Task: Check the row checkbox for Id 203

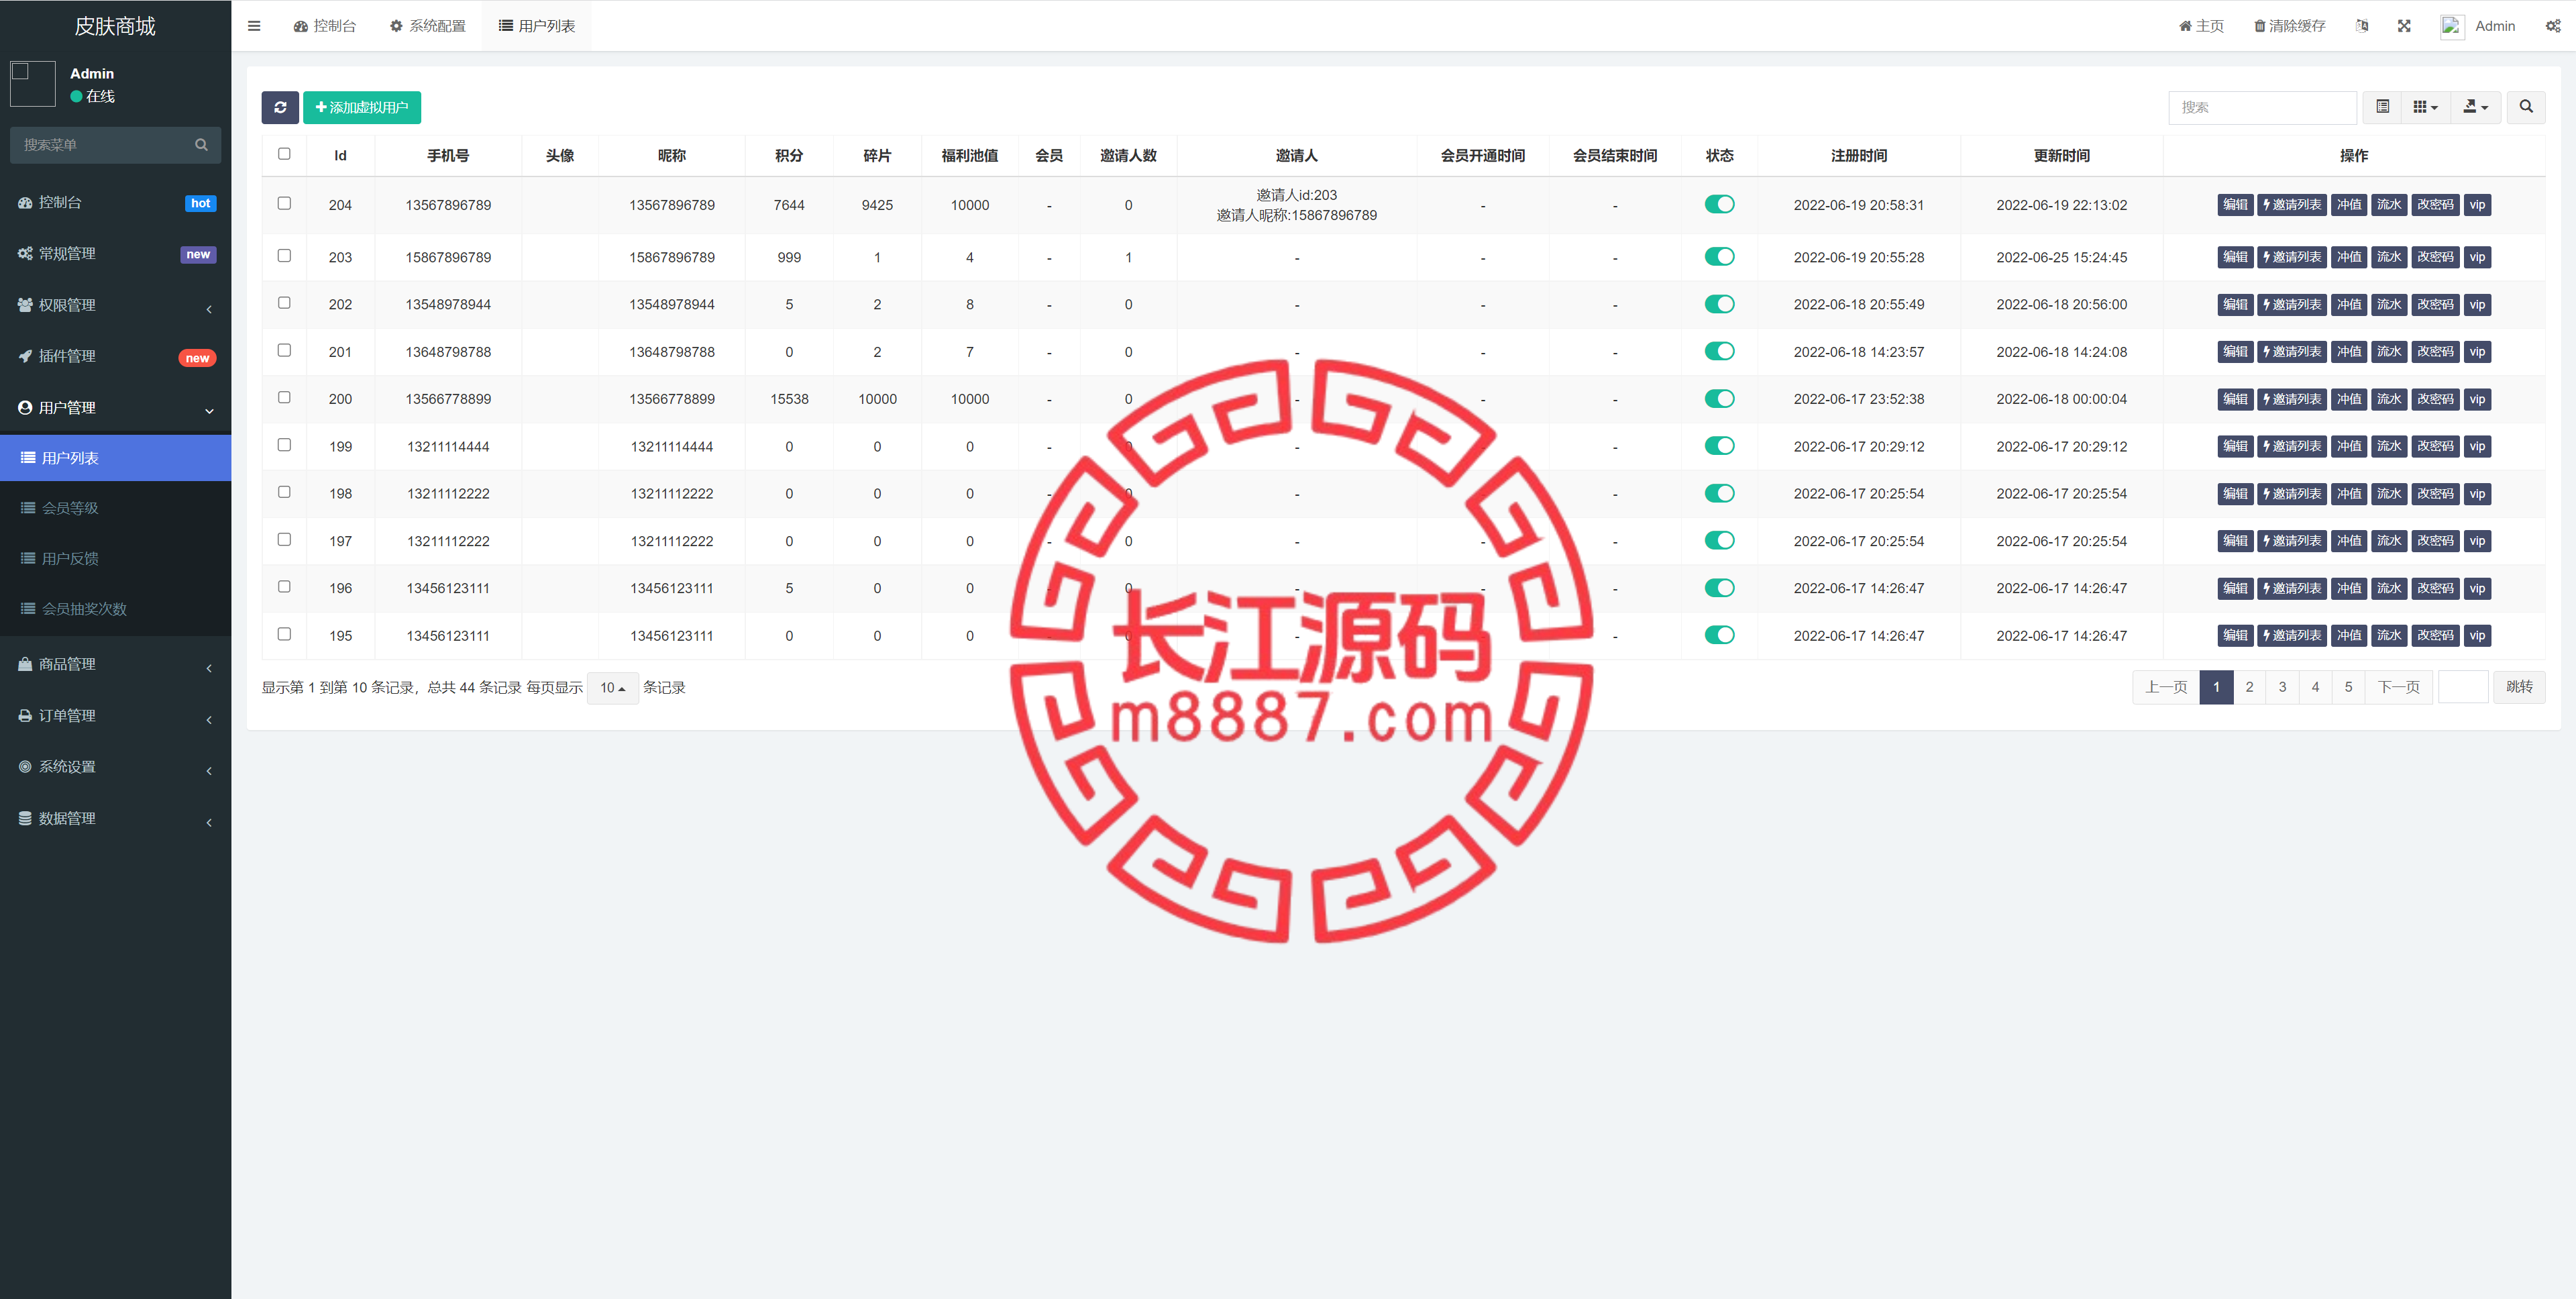Action: 284,256
